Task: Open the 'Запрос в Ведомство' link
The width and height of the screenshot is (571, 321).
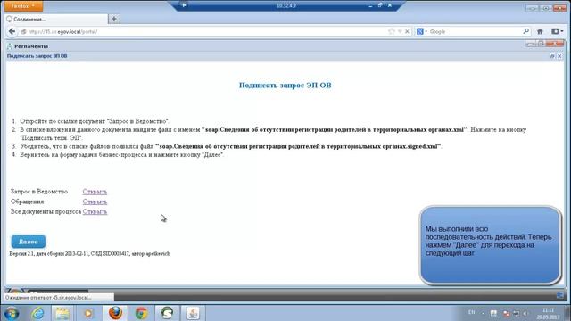Action: pyautogui.click(x=95, y=192)
